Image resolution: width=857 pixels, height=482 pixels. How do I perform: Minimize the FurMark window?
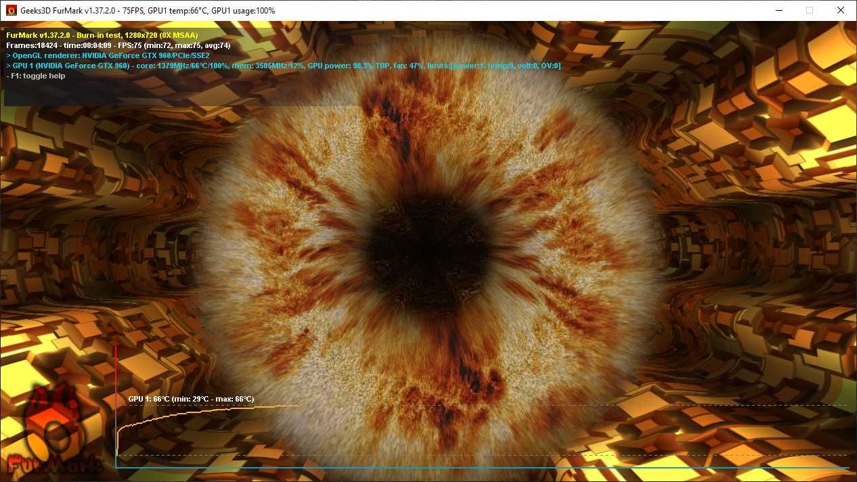tap(778, 10)
